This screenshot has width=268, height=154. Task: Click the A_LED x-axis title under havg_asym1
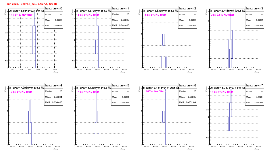[123, 72]
